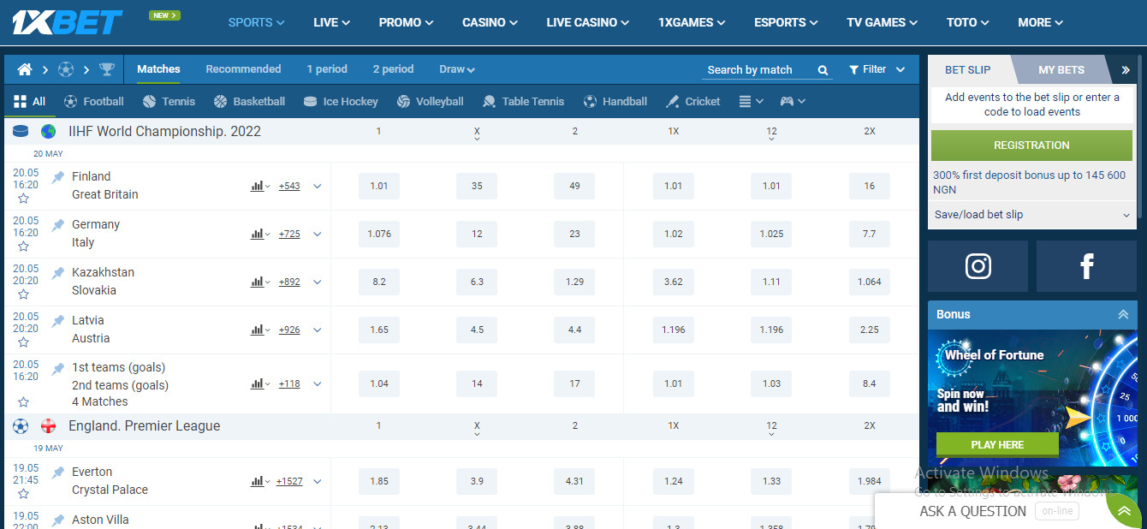The image size is (1147, 529).
Task: Favorite the Everton vs Crystal Palace star
Action: 23,494
